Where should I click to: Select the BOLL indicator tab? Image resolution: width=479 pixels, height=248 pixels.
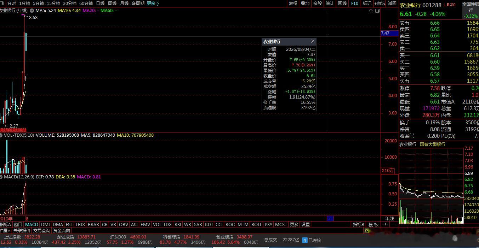(x=257, y=224)
